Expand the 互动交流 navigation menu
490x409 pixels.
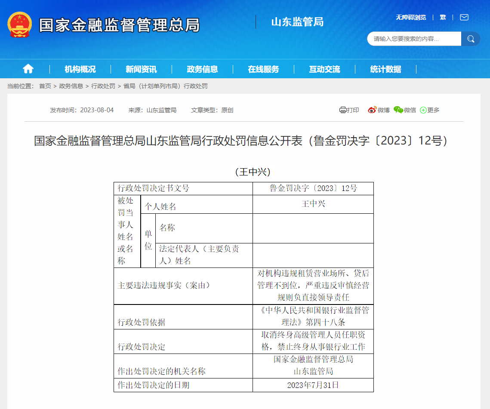tap(324, 69)
